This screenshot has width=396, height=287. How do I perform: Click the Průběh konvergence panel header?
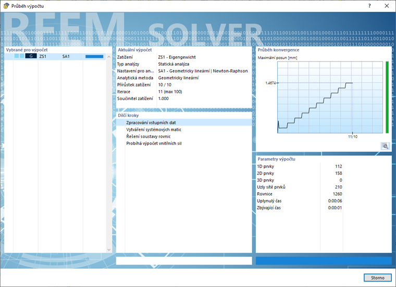(x=278, y=49)
